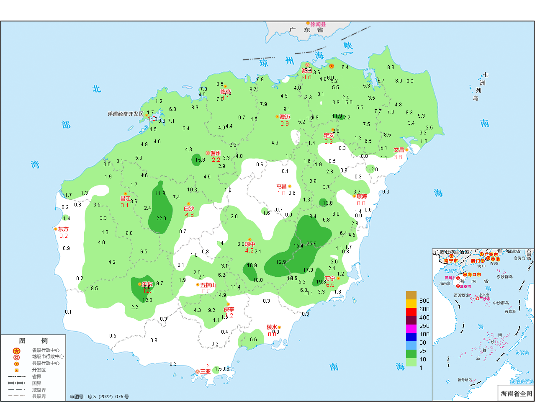
Task: Pick the red swatch in rainfall legend
Action: click(x=411, y=312)
